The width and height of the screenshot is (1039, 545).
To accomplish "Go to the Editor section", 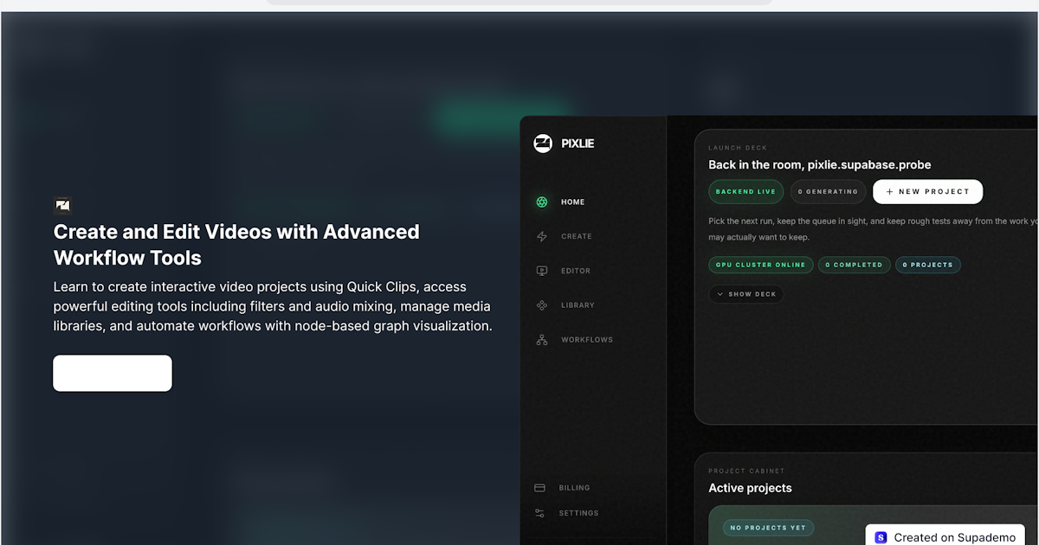I will pos(576,271).
